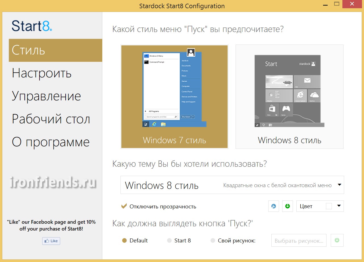Click the green download themes icon beside Цвет

pyautogui.click(x=288, y=206)
